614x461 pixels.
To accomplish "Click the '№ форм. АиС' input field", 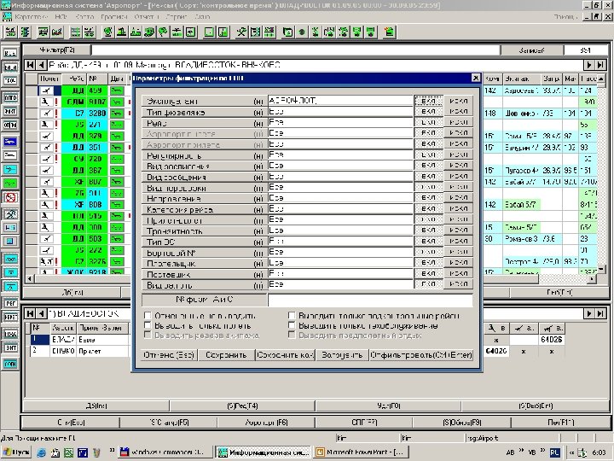I will (x=370, y=300).
